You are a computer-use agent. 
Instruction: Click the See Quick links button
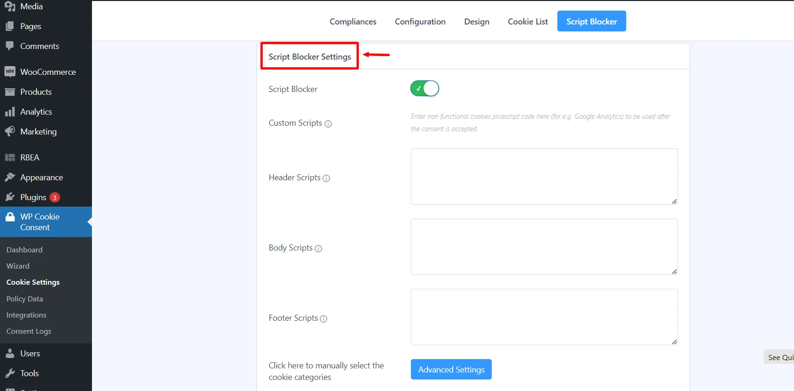pos(779,357)
